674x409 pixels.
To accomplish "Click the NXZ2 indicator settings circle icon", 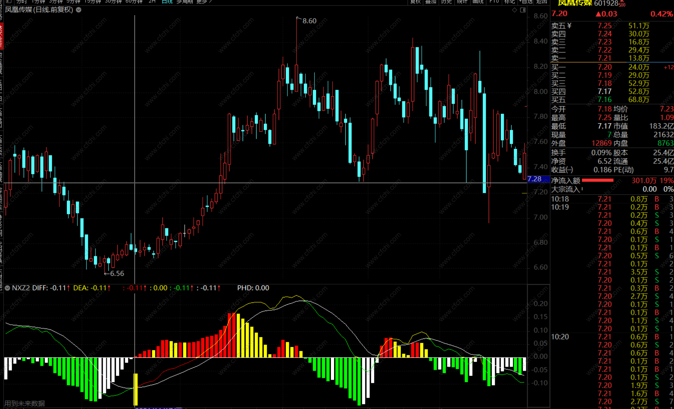I will point(8,288).
